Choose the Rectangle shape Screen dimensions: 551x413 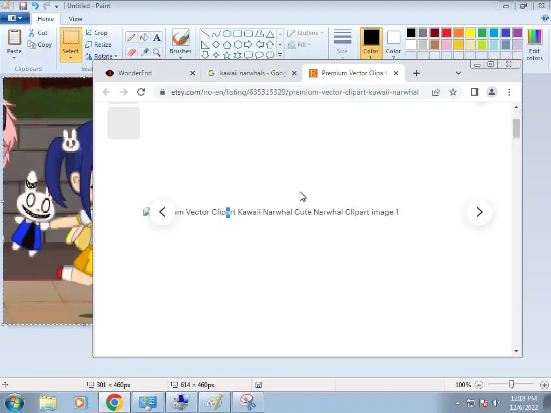[237, 34]
